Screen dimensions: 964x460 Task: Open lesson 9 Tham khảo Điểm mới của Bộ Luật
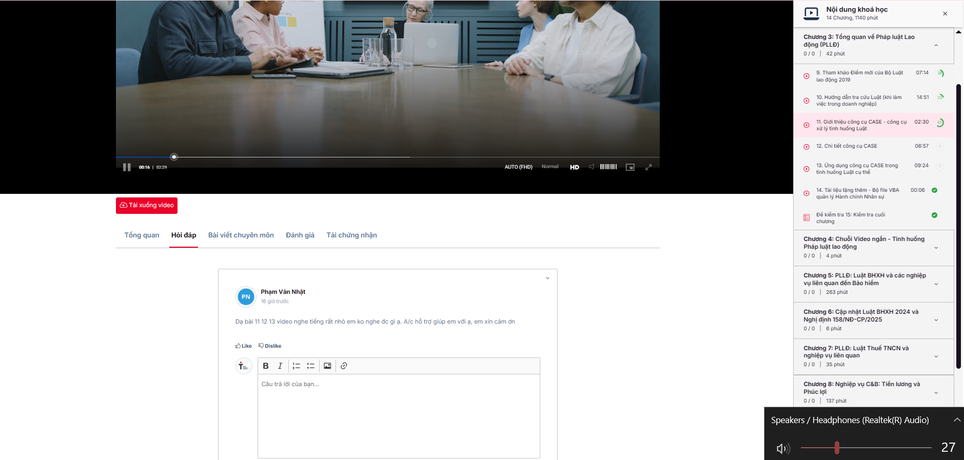874,76
